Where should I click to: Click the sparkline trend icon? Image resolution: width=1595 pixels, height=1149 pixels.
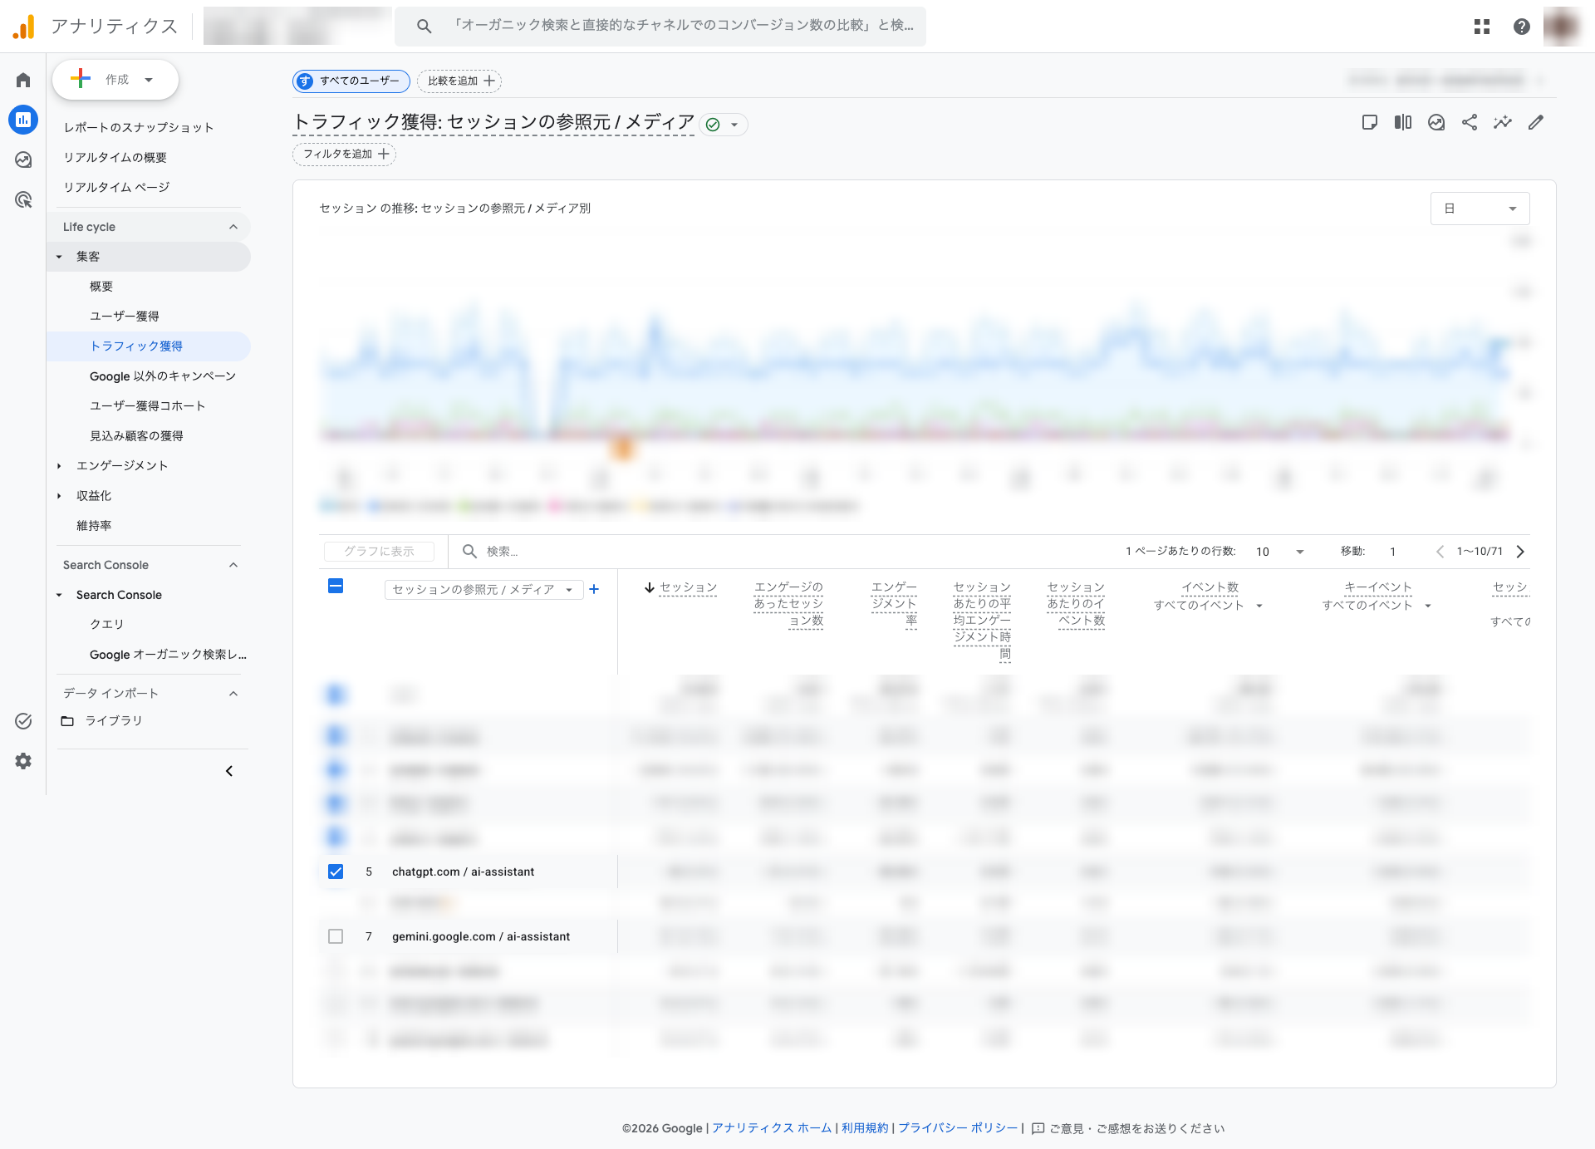[x=1503, y=123]
